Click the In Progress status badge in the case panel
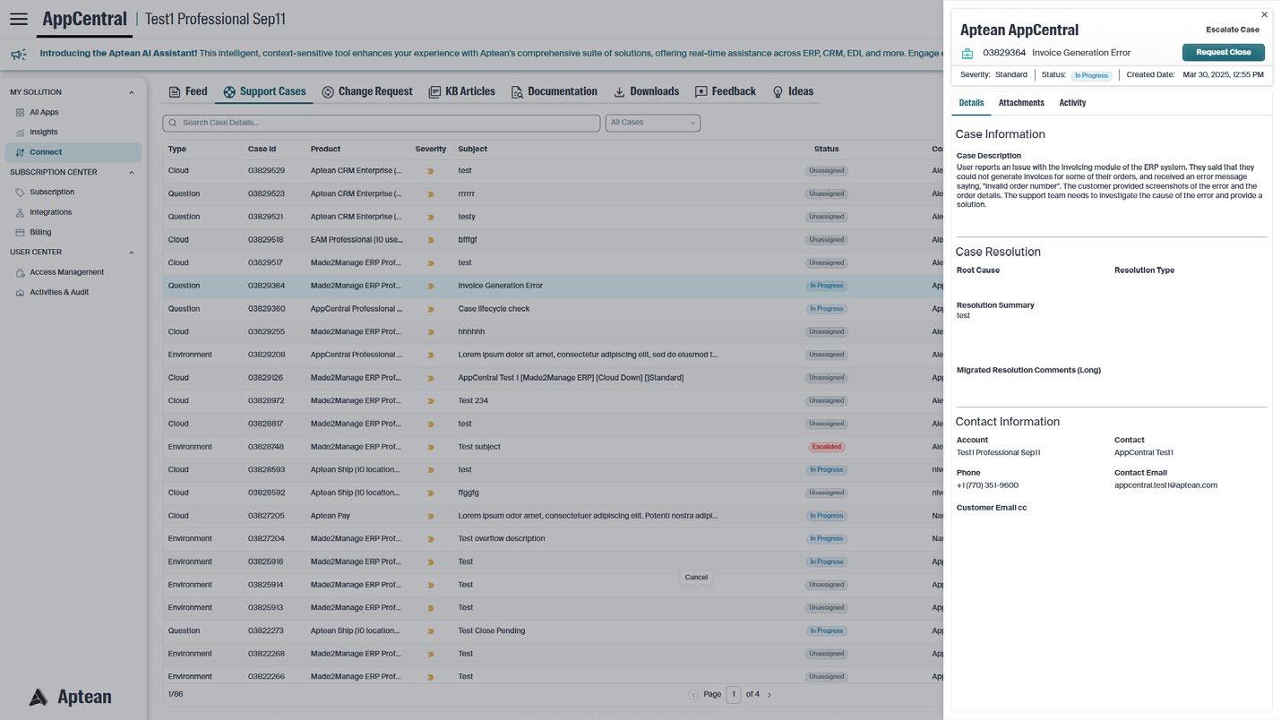The image size is (1281, 720). [1091, 75]
